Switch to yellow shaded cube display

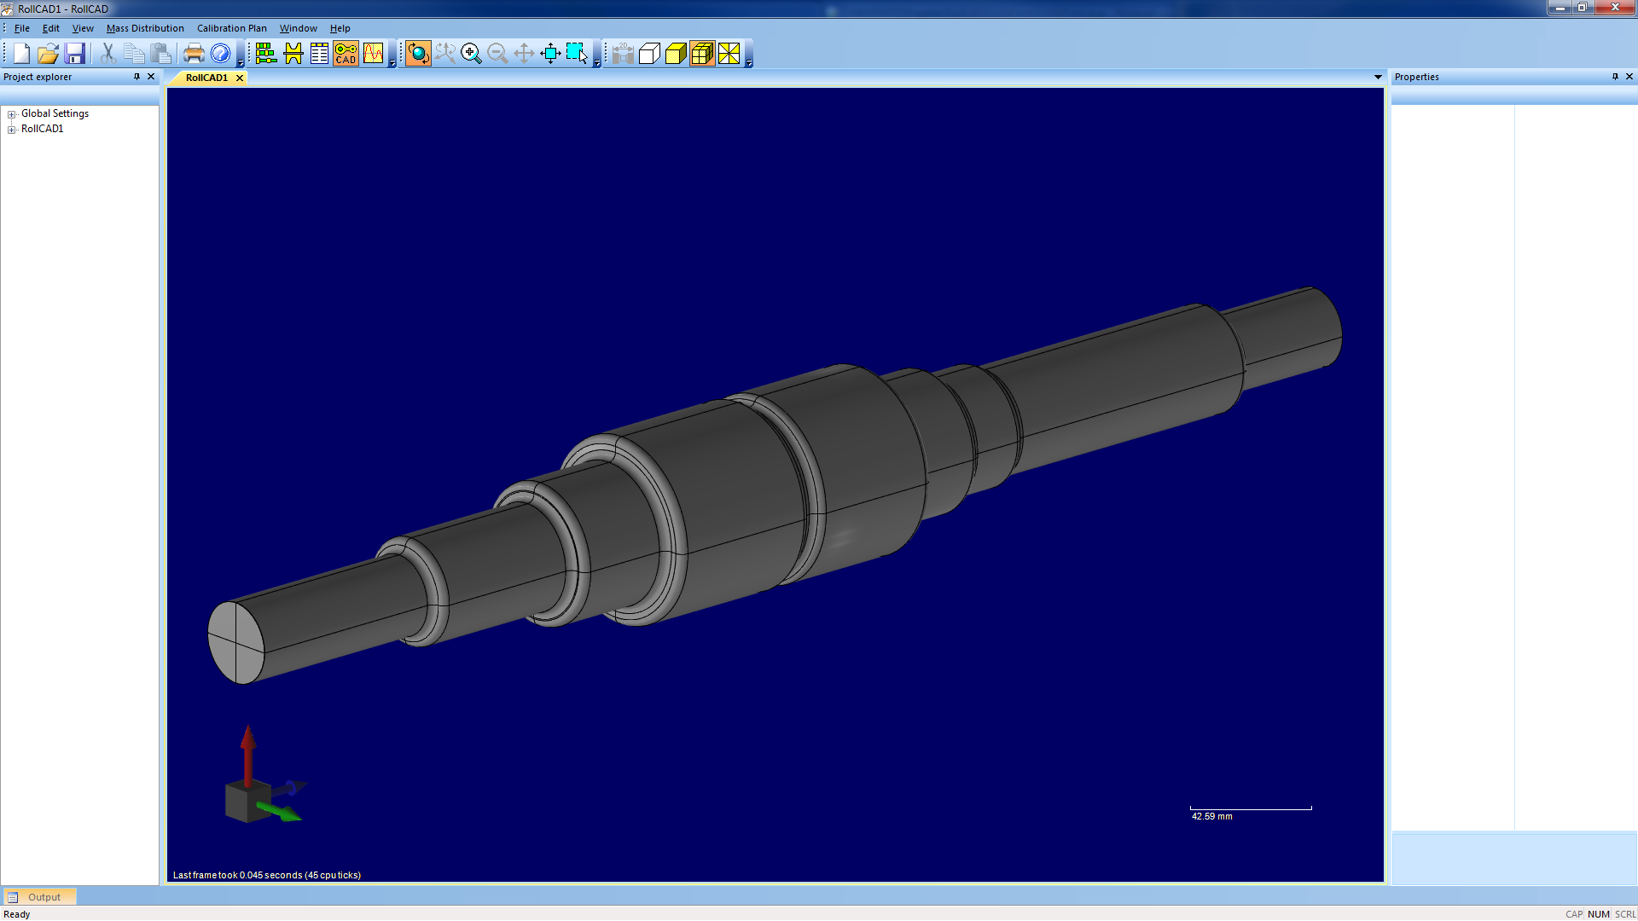[x=676, y=54]
